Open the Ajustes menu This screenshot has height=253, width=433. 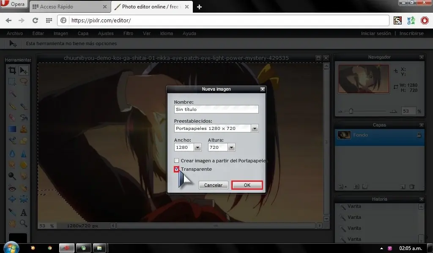pyautogui.click(x=106, y=33)
